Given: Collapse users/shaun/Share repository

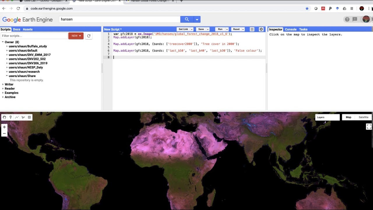Looking at the screenshot, I should click(x=7, y=76).
